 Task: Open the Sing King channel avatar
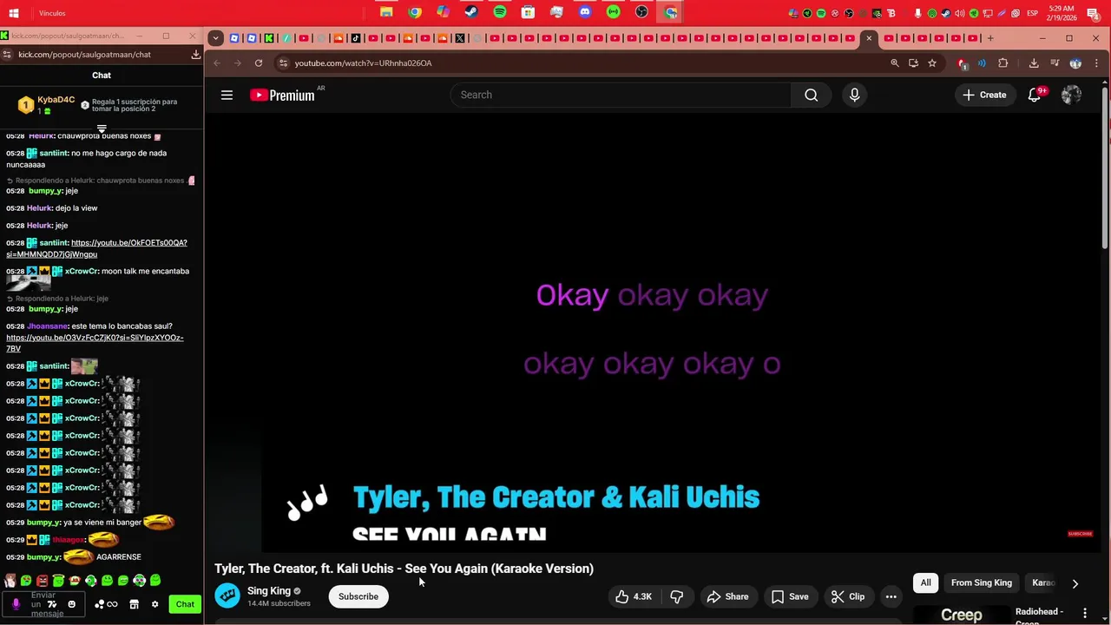click(227, 595)
